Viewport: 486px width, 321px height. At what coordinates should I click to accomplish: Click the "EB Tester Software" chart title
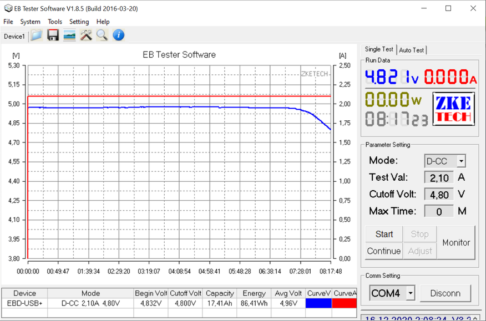click(x=179, y=54)
